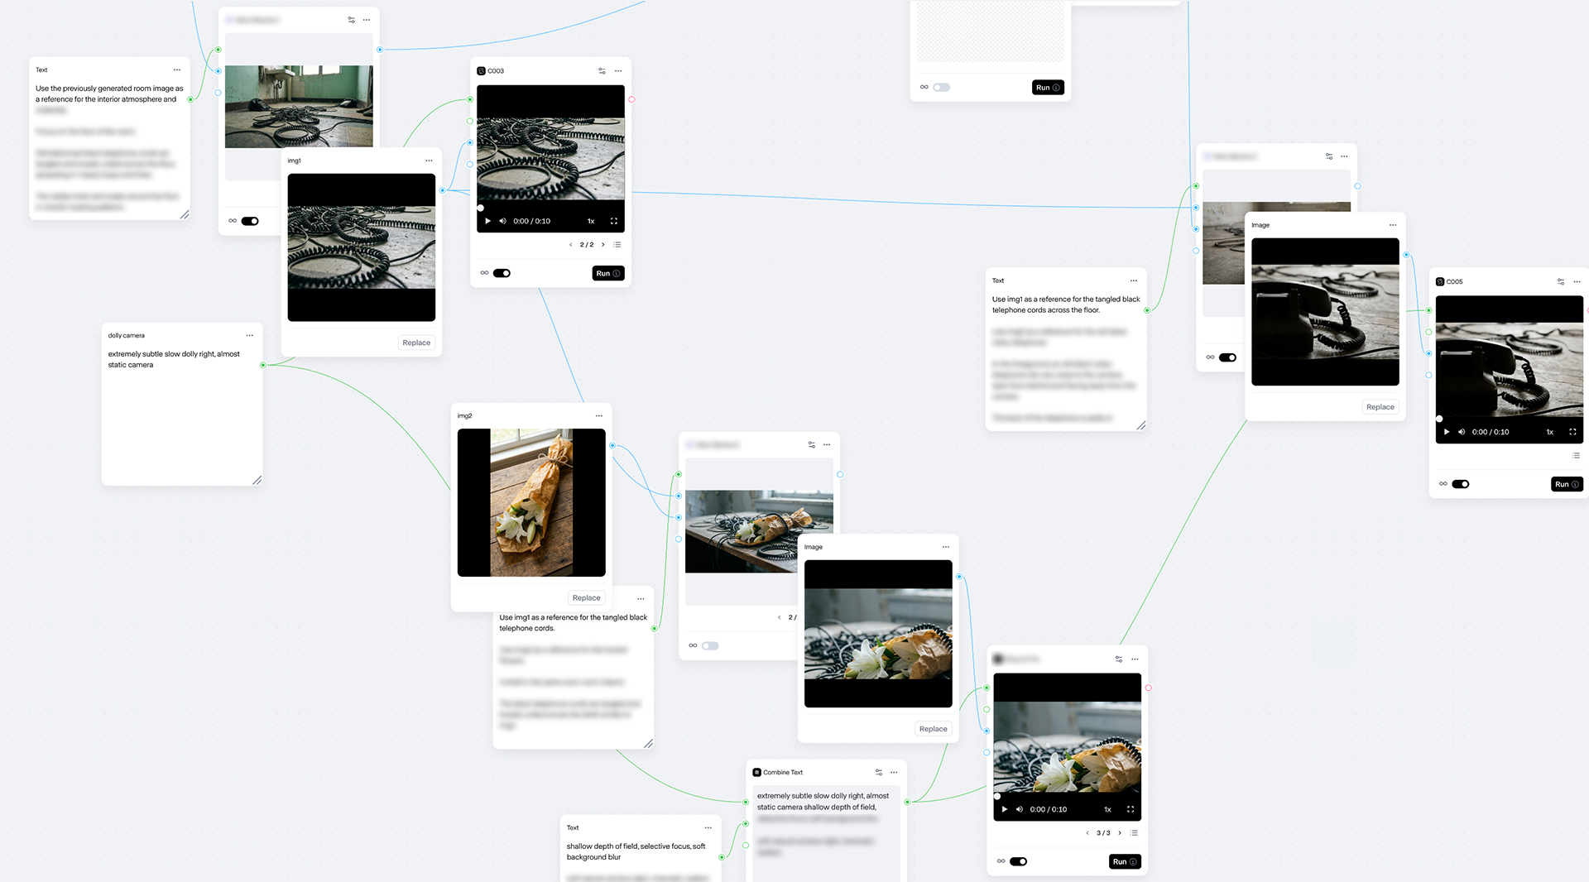This screenshot has height=882, width=1589.
Task: Change the 1x playback speed on the 3 / 3 flowers video
Action: [x=1107, y=810]
